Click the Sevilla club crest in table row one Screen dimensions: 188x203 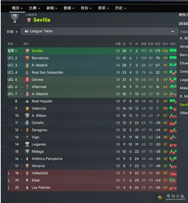tap(27, 51)
